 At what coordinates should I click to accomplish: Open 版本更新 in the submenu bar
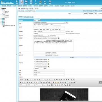pos(73,6)
